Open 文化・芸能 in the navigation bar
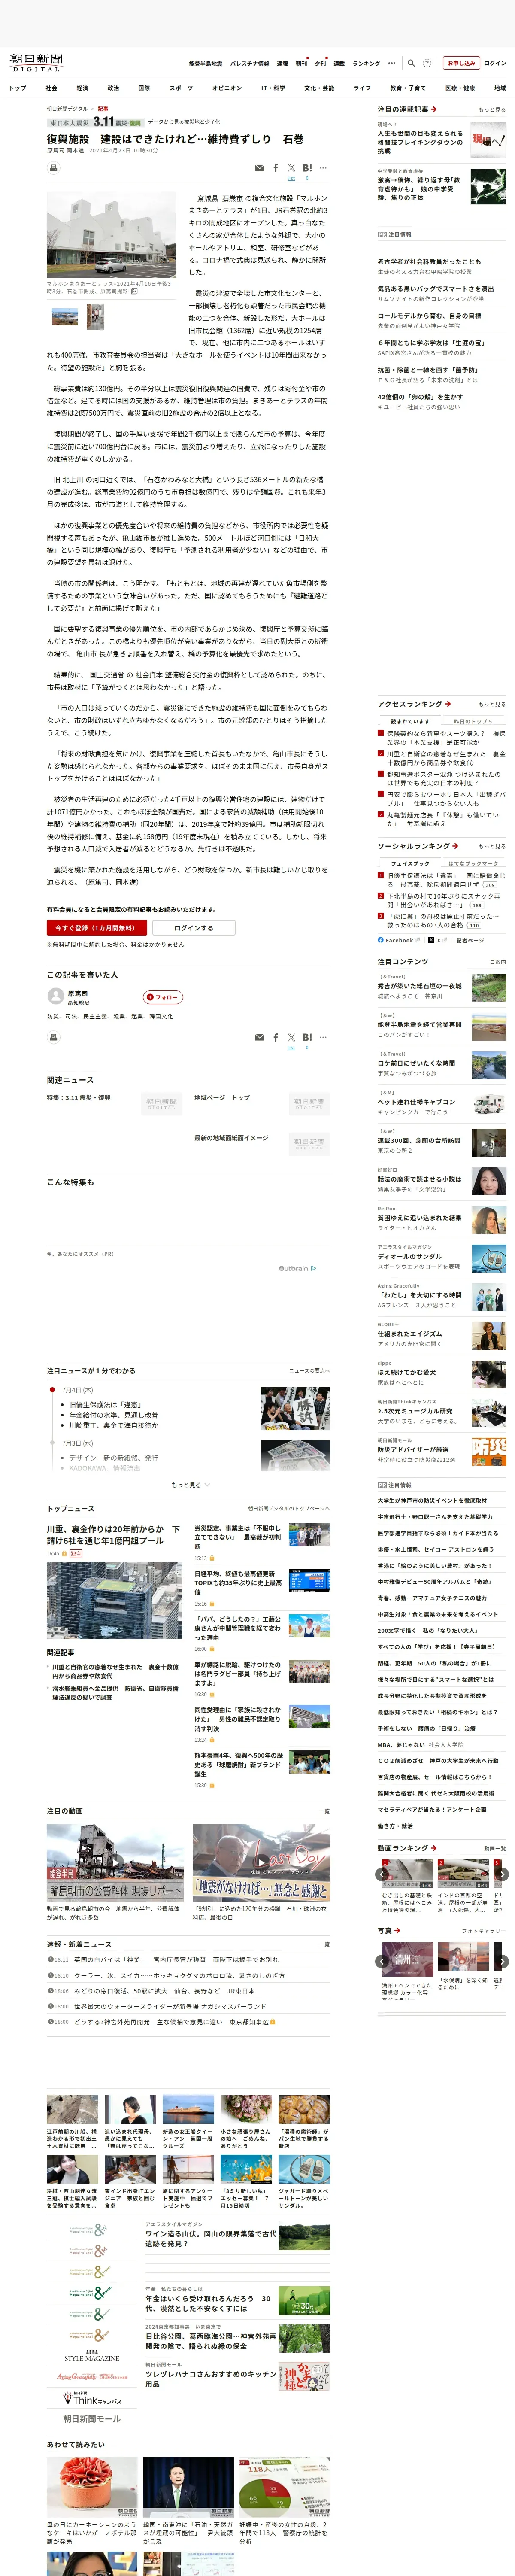Image resolution: width=515 pixels, height=2576 pixels. coord(319,88)
